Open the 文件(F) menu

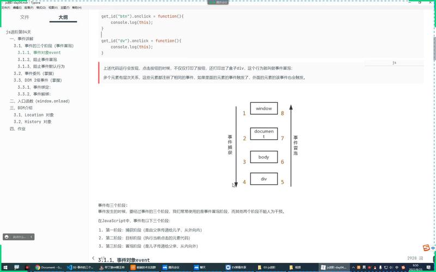coord(5,8)
